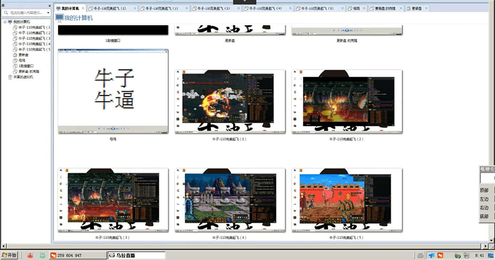Click the 顶部 button in the right panel

pos(484,190)
